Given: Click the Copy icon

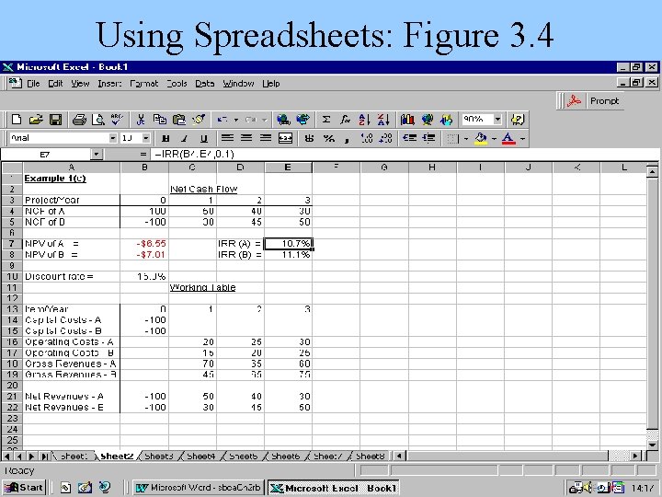Looking at the screenshot, I should 160,120.
